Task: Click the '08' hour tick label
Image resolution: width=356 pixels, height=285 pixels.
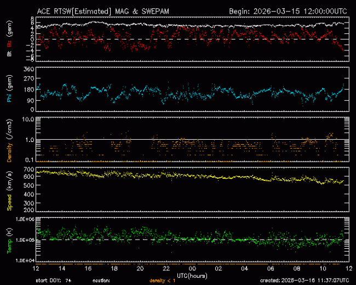Action: click(297, 269)
